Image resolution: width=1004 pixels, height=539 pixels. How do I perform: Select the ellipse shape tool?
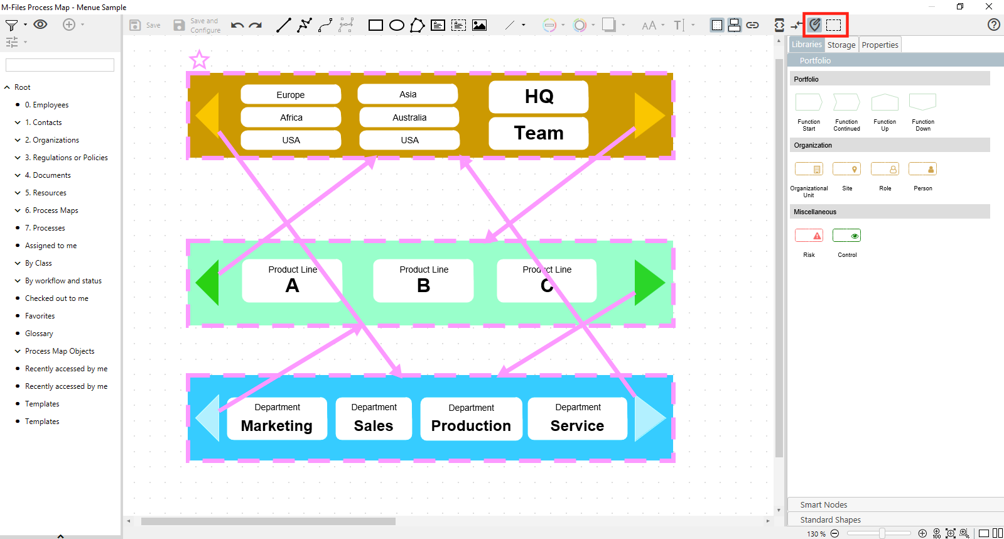click(x=396, y=25)
